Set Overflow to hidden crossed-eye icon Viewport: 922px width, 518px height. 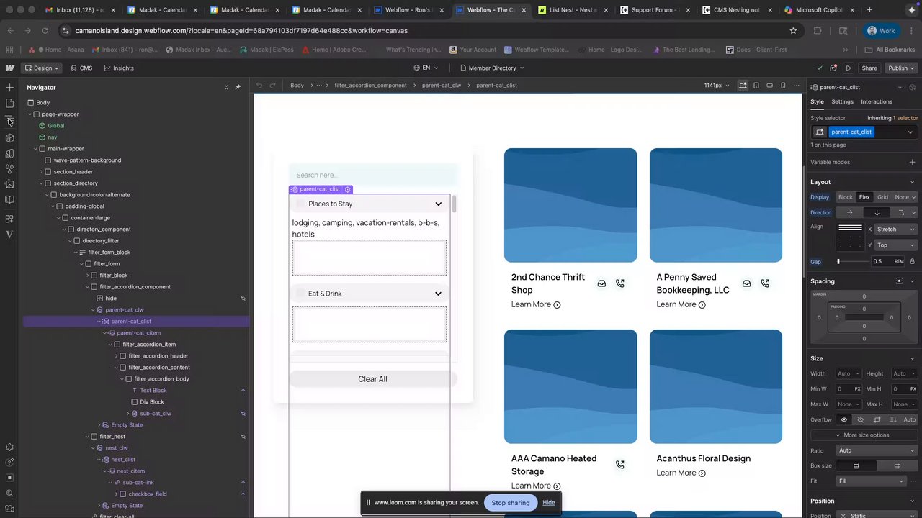(x=860, y=420)
